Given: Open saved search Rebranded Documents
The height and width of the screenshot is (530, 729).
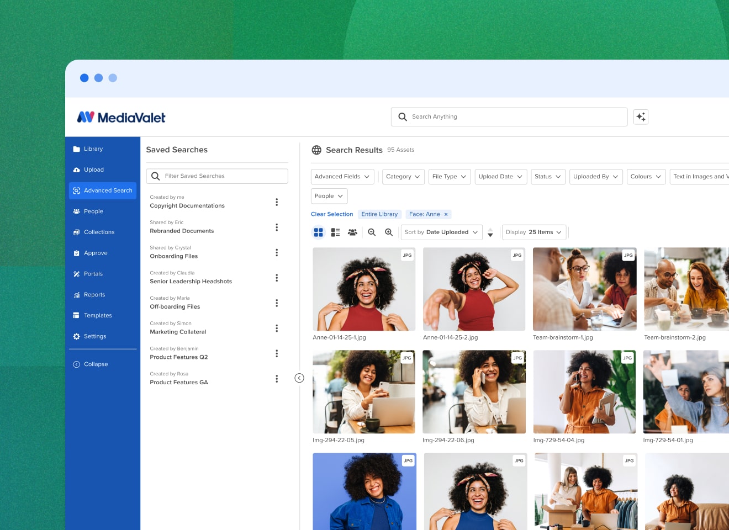Looking at the screenshot, I should point(182,231).
